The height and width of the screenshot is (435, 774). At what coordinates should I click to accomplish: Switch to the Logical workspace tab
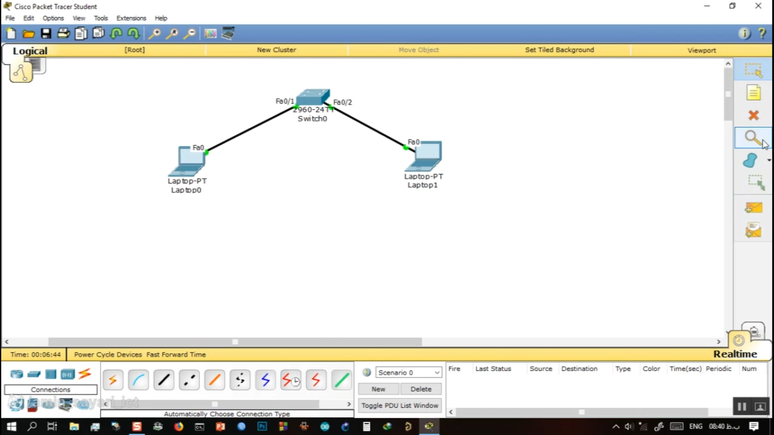click(x=30, y=51)
